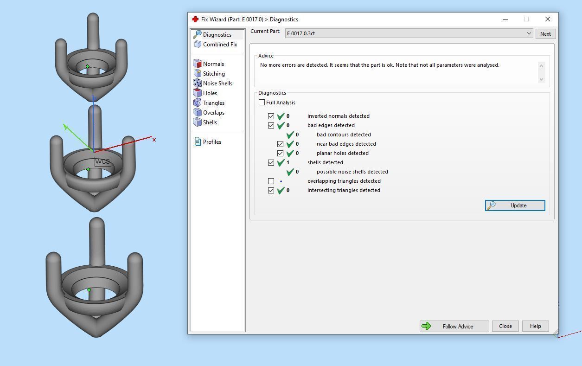Uncheck shells detected checkbox
The height and width of the screenshot is (366, 582).
[x=271, y=162]
